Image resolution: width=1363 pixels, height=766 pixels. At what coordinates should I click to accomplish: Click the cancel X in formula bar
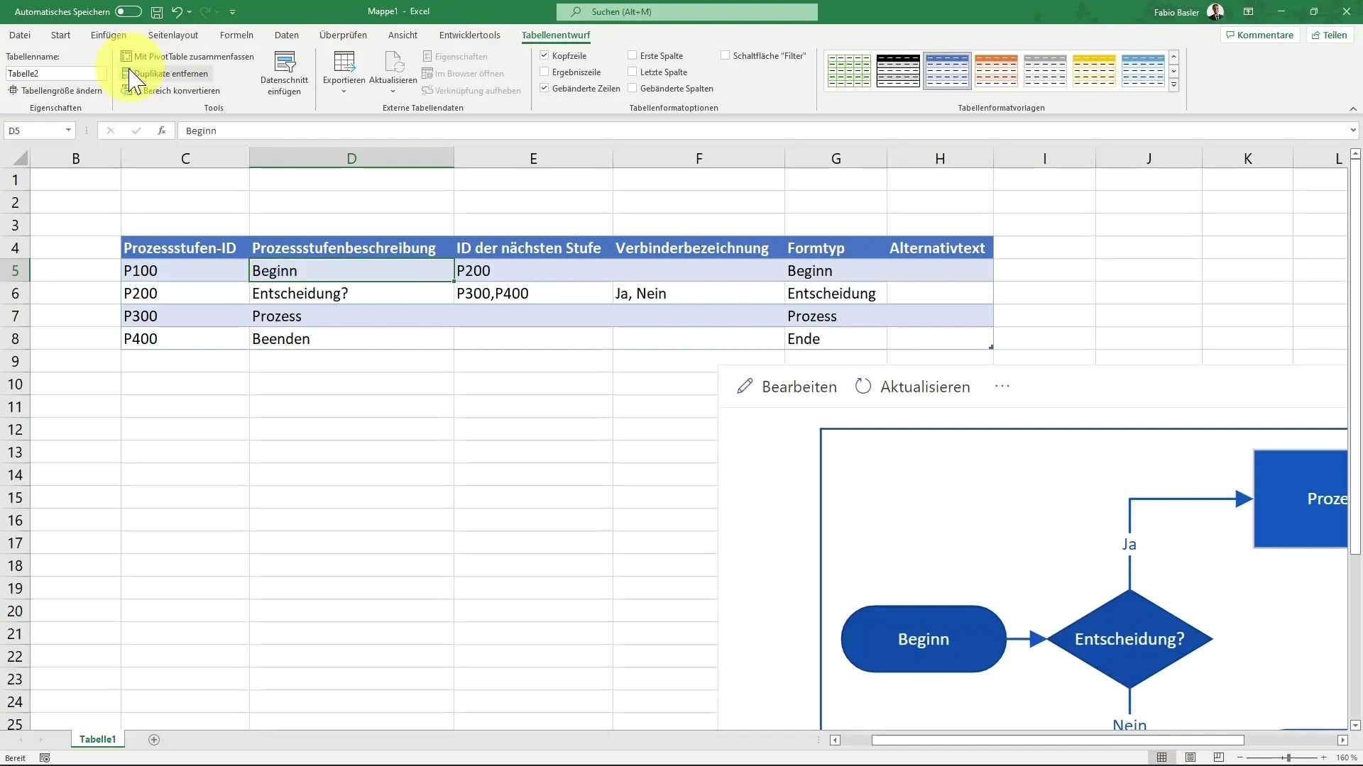111,131
